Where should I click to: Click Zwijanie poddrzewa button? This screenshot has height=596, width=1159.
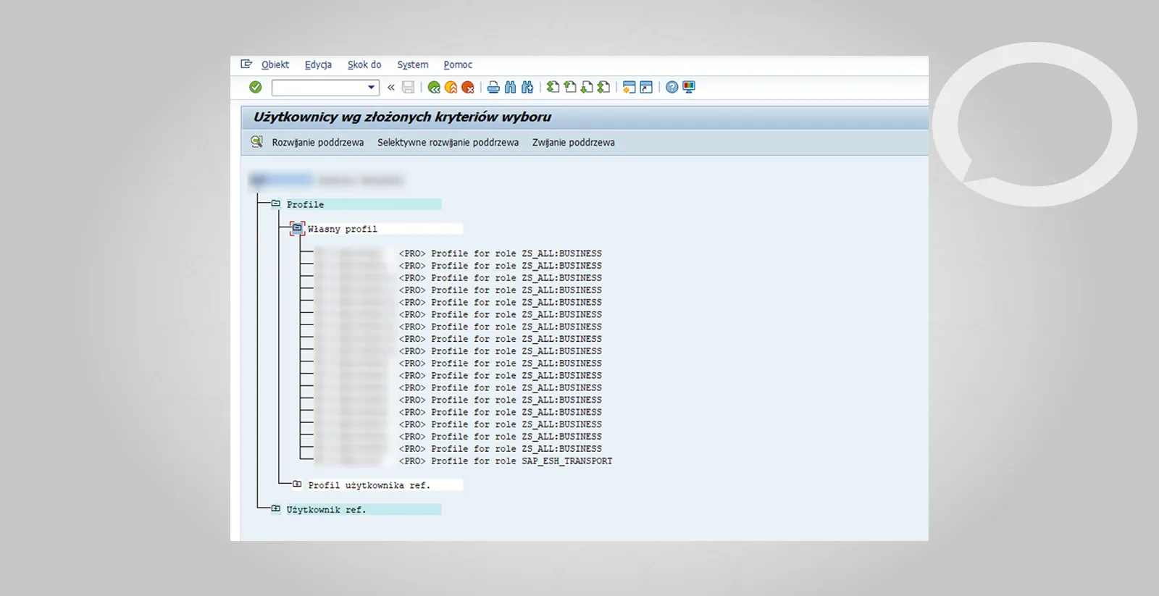[x=573, y=143]
